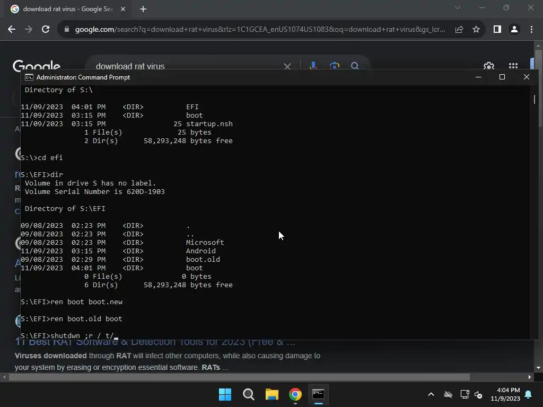Click the 'Volume Serial Number is 620D-1903' line
Screen dimensions: 543x407
[x=95, y=192]
